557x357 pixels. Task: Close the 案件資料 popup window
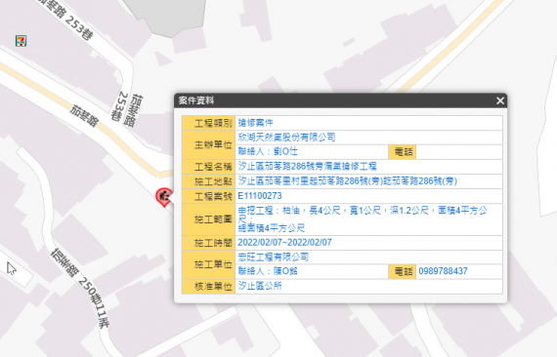[x=500, y=101]
